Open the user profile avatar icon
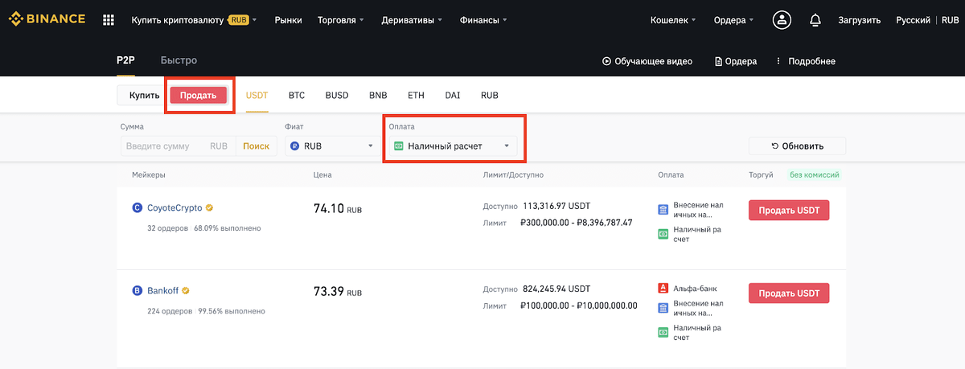Image resolution: width=965 pixels, height=369 pixels. (782, 20)
